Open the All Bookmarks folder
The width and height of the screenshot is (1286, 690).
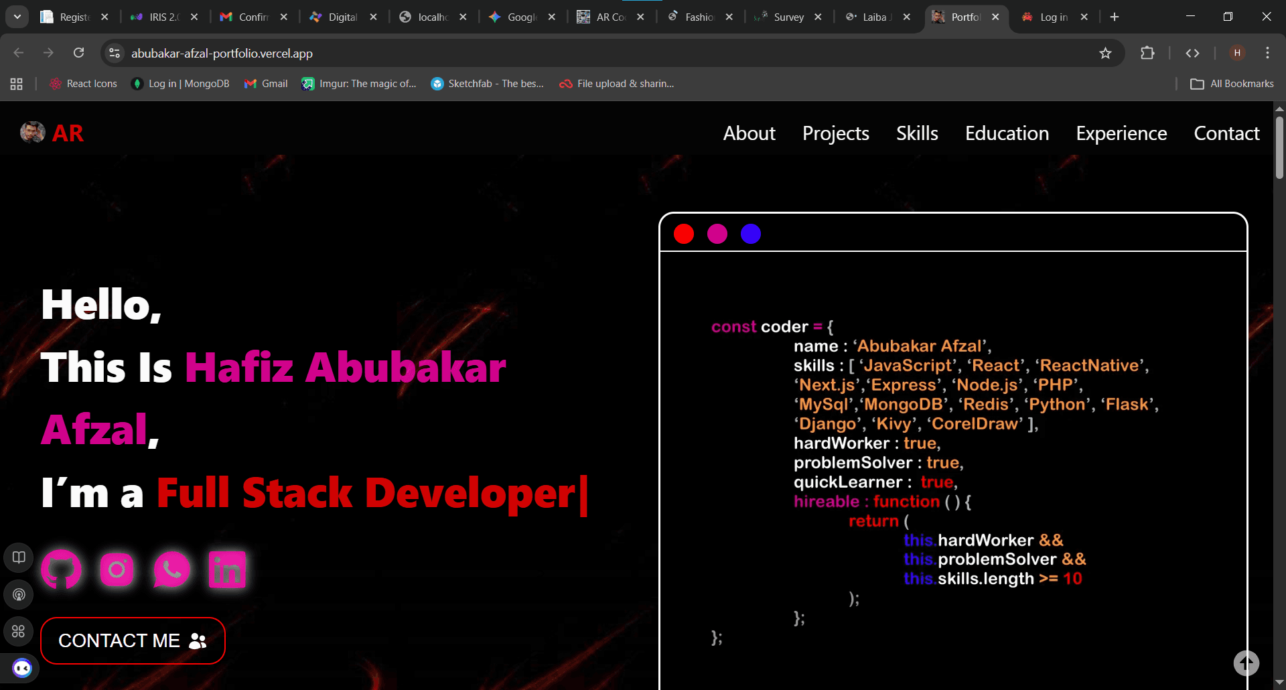1232,84
